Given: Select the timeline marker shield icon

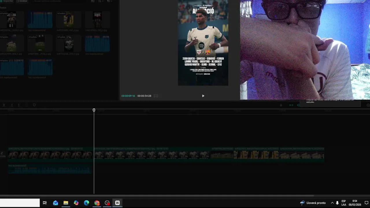Looking at the screenshot, I should click(34, 105).
